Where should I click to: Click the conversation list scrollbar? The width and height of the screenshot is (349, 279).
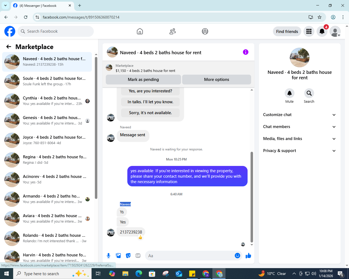tap(96, 128)
